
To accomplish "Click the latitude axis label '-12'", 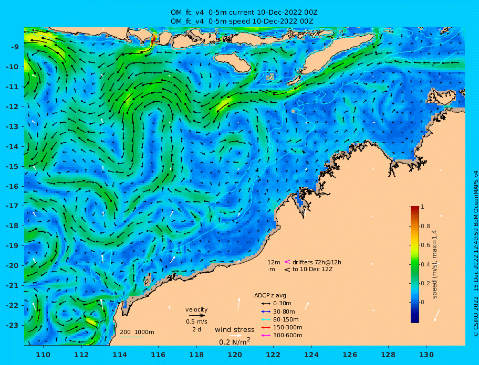I will (13, 106).
